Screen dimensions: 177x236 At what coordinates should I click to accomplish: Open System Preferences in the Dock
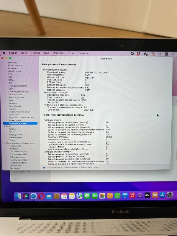170,195
